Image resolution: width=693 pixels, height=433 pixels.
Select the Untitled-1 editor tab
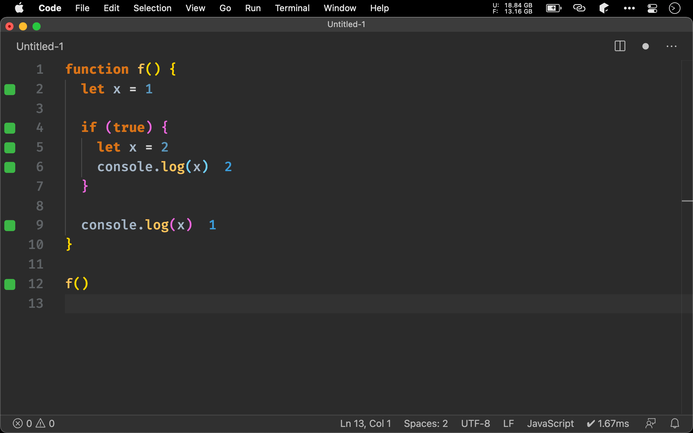tap(40, 46)
